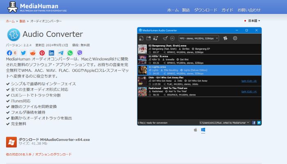Screen dimensions: 287x164
Task: Open the ホーム menu item in header
Action: (173, 10)
